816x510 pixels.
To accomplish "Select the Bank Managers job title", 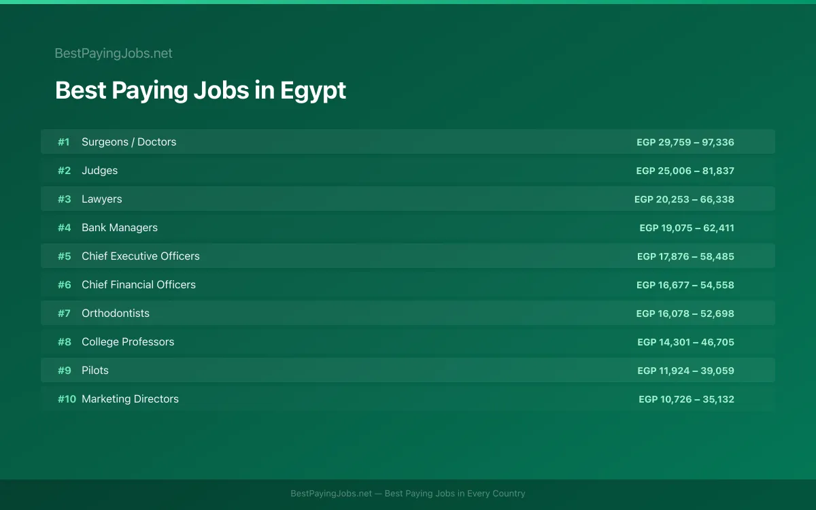I will [x=120, y=228].
